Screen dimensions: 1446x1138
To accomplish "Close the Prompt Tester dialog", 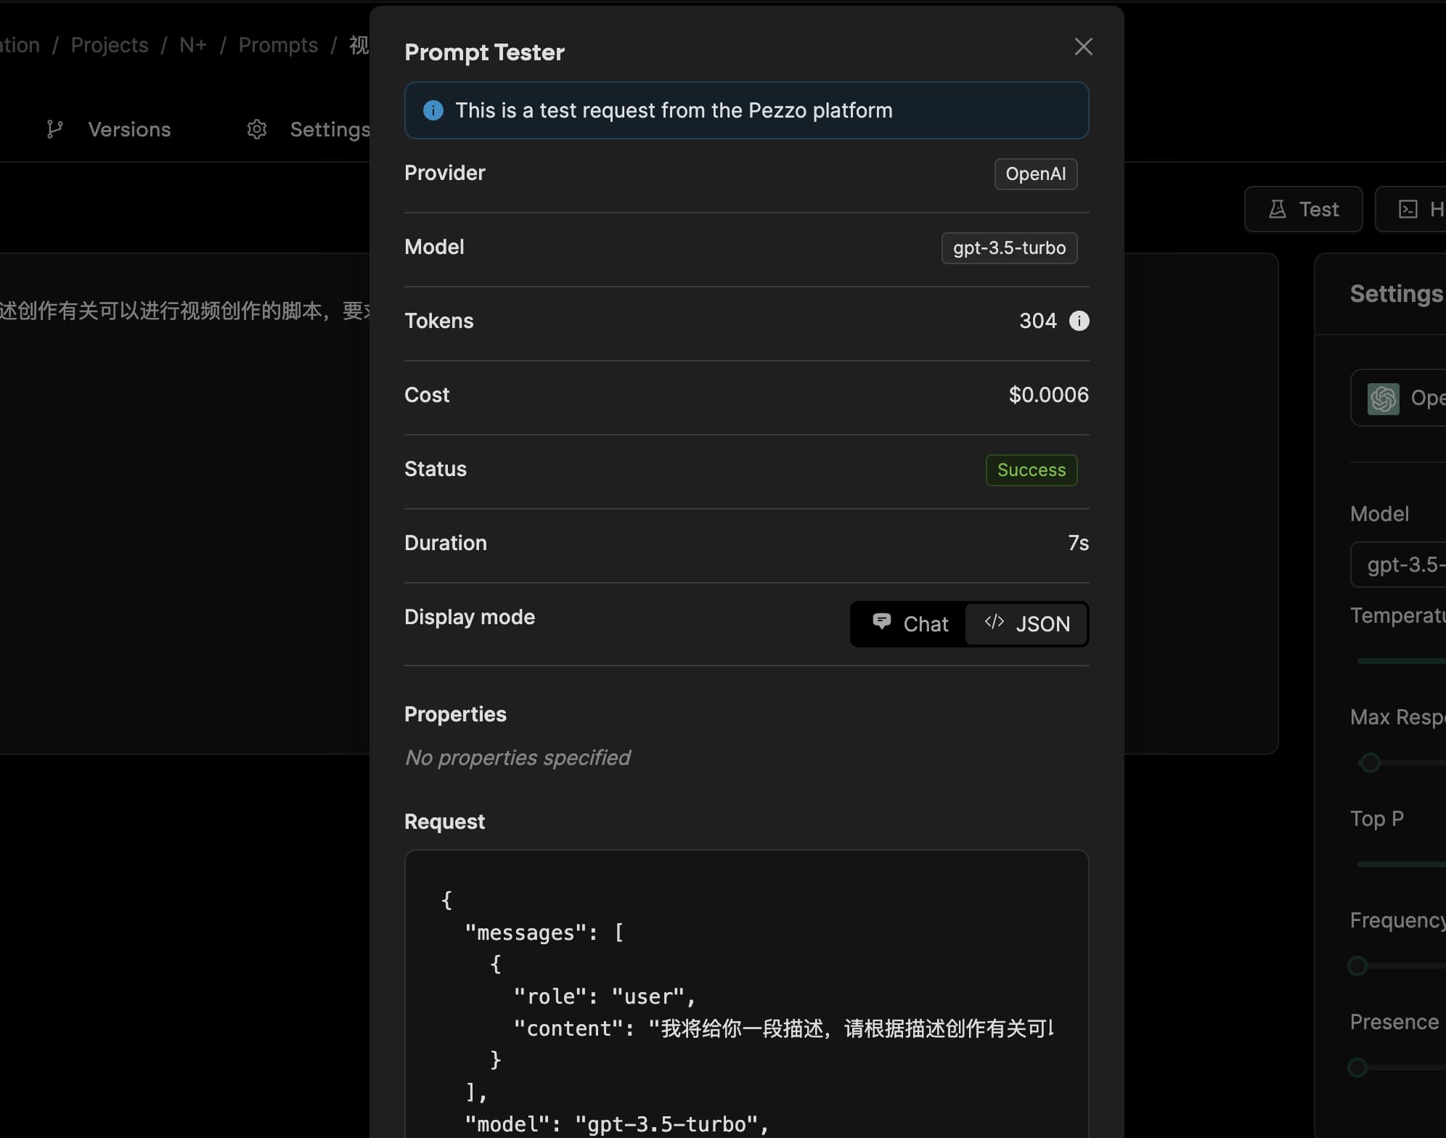I will [1083, 46].
